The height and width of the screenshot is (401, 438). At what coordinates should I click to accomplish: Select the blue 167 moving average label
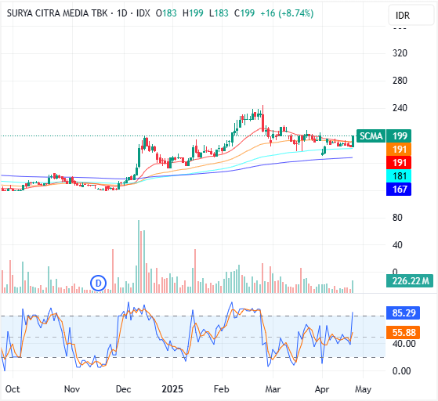[399, 190]
